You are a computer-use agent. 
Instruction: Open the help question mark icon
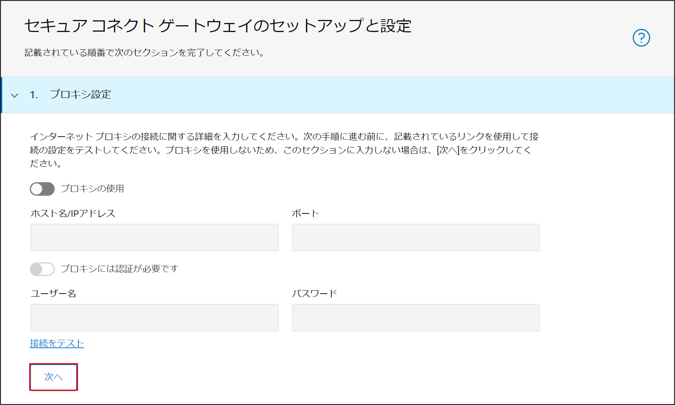[641, 38]
